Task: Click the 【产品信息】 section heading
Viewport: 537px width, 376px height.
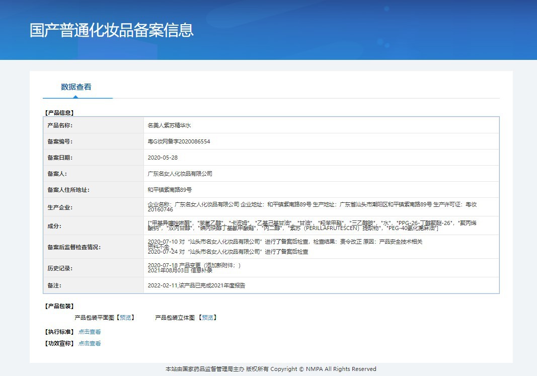Action: click(59, 113)
